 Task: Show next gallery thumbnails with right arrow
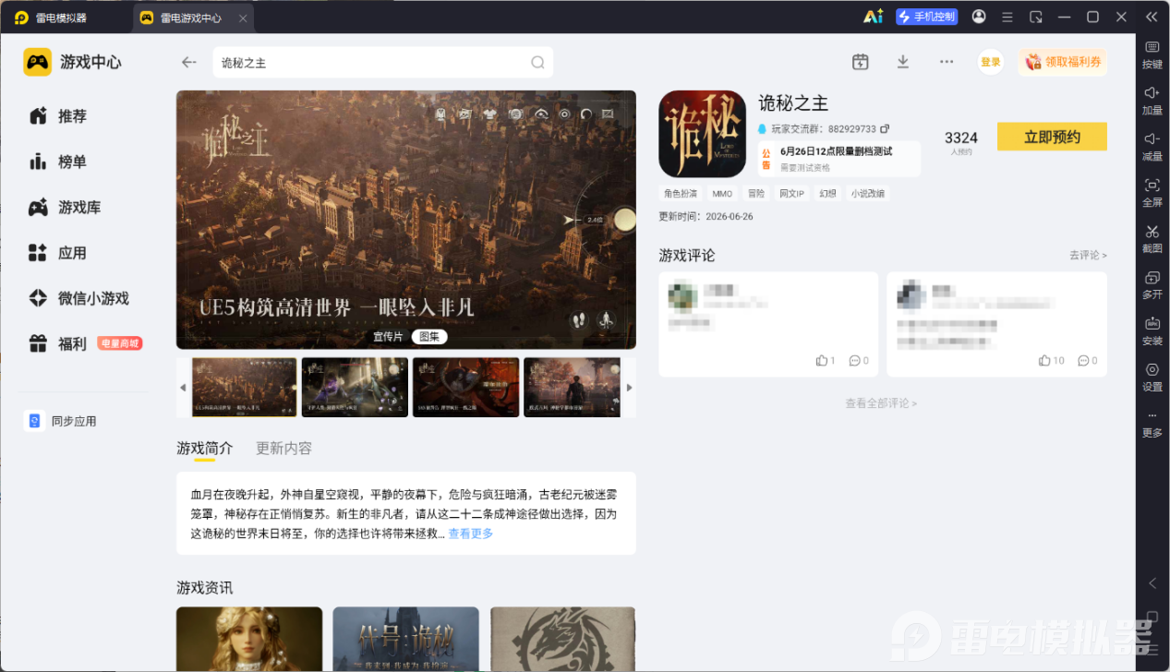(x=630, y=388)
